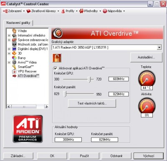Expand the Digitální displej (DVI) node
Viewport: 167px width, 161px height.
pos(9,49)
